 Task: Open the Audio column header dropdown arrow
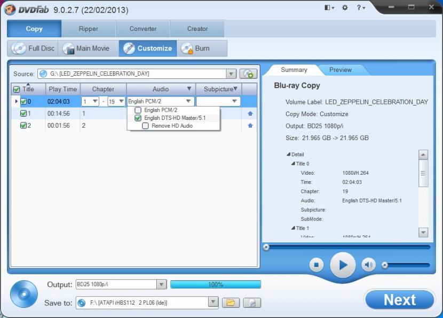click(x=189, y=89)
